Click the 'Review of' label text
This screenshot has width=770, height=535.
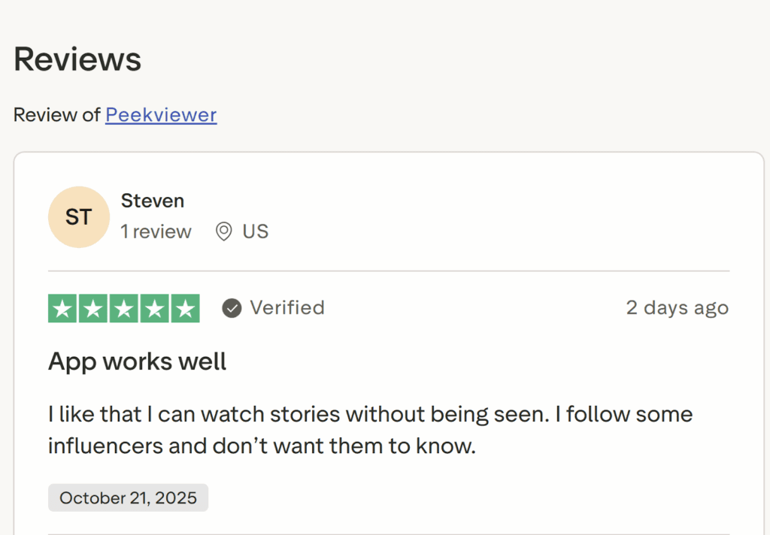coord(56,115)
